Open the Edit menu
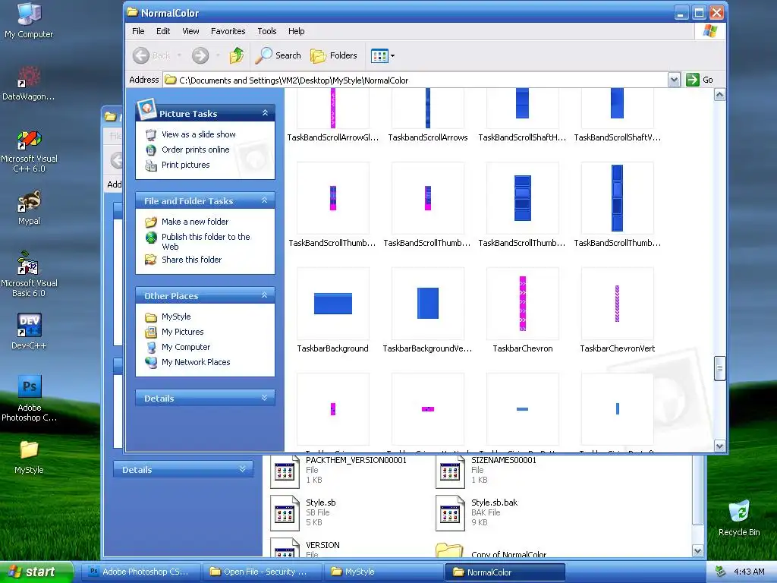777x583 pixels. [x=163, y=30]
